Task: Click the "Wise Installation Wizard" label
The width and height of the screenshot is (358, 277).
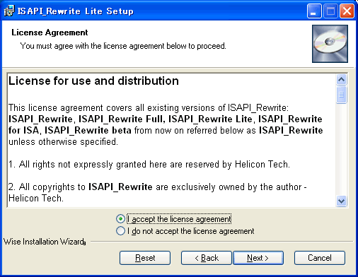Action: pyautogui.click(x=45, y=242)
